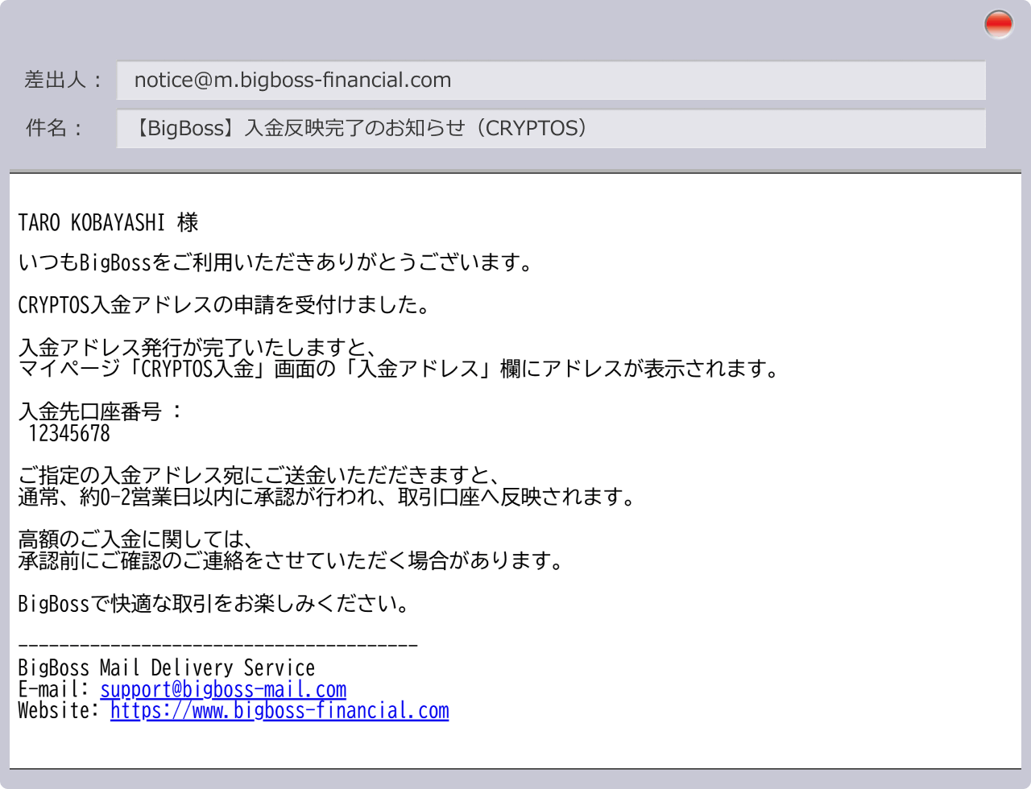Click the CRYPTOS入金アドレスの申請 line
1031x789 pixels.
[223, 306]
